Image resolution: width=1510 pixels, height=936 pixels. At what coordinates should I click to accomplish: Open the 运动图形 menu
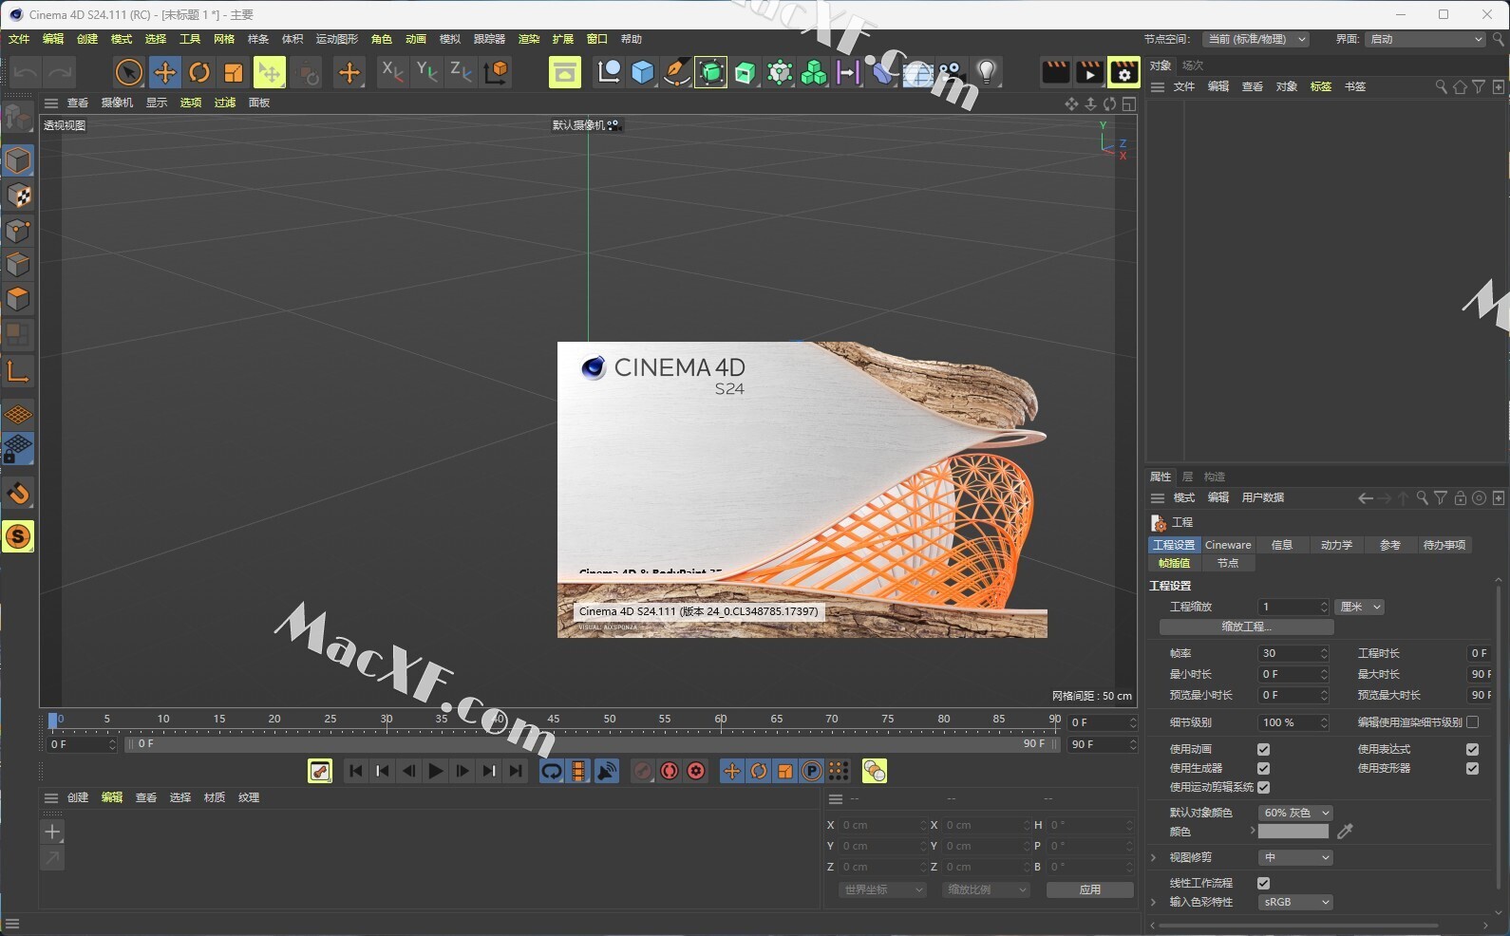[336, 39]
